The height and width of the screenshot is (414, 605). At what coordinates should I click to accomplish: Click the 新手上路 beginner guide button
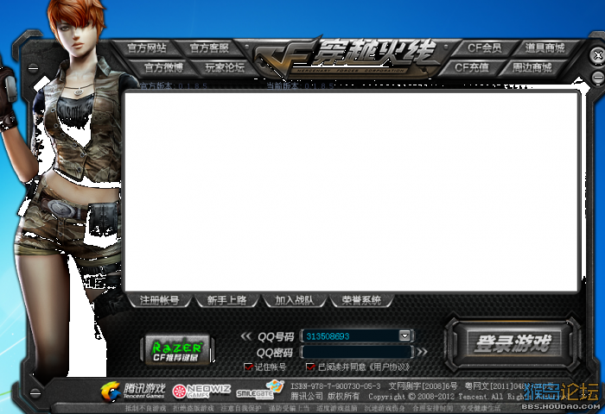(226, 300)
